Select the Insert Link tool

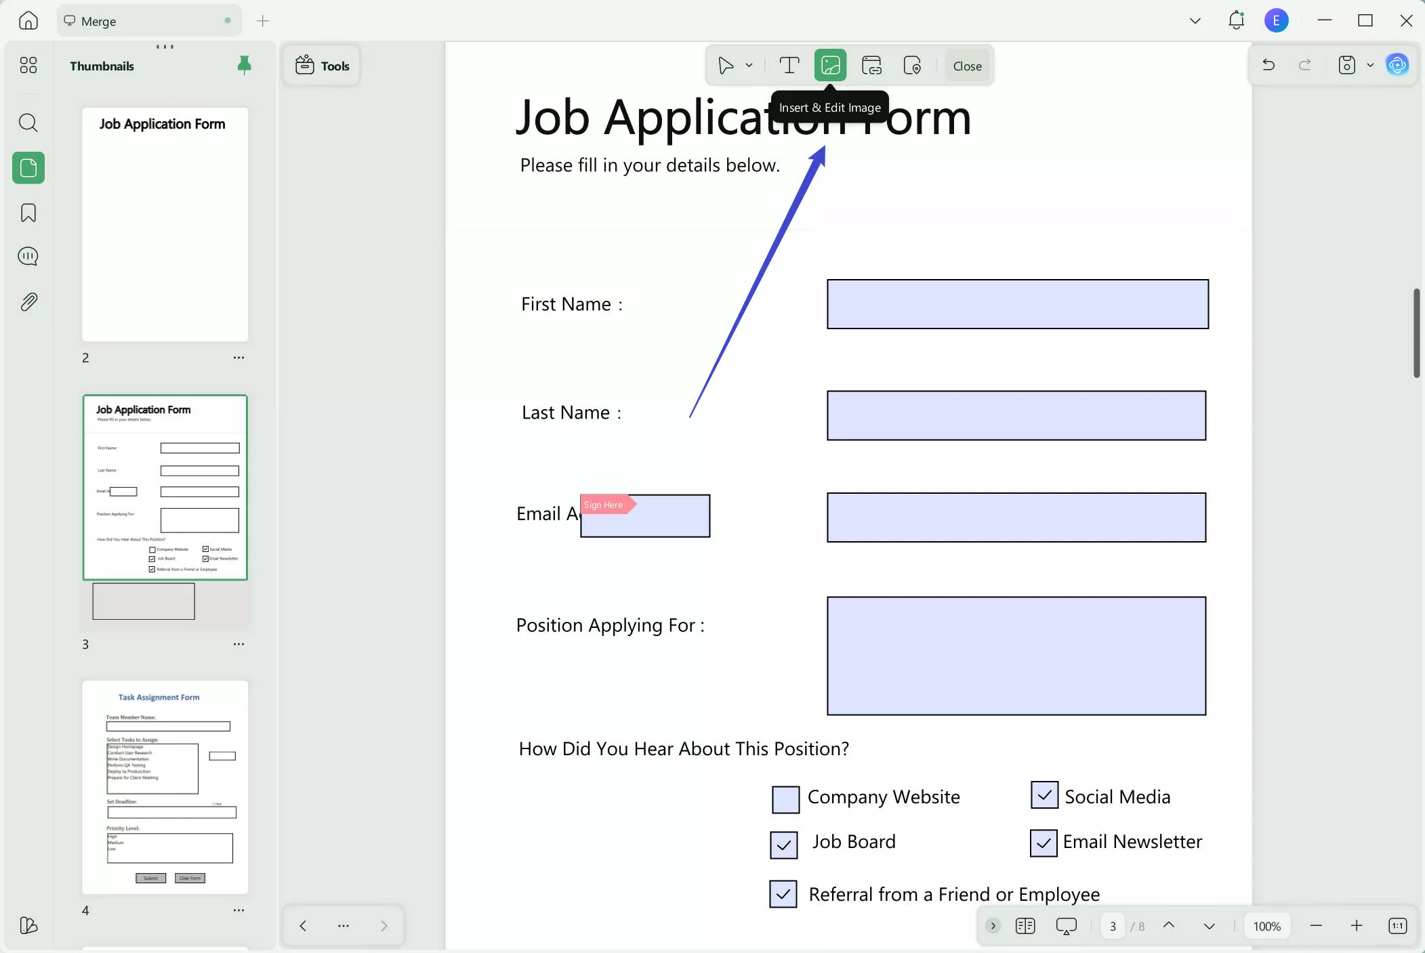coord(871,65)
